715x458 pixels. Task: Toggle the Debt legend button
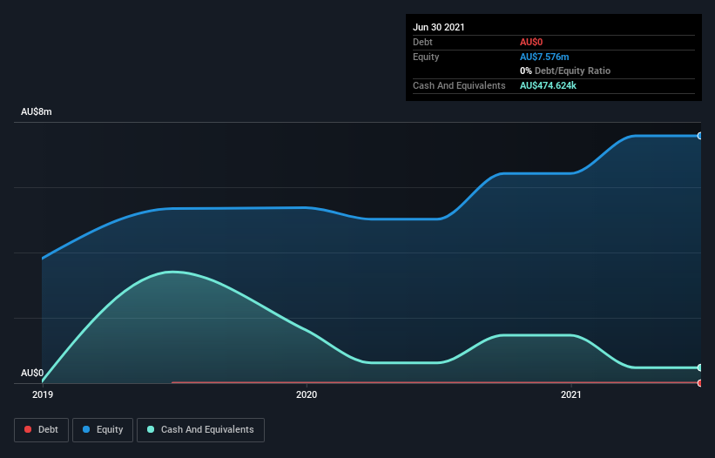click(41, 430)
